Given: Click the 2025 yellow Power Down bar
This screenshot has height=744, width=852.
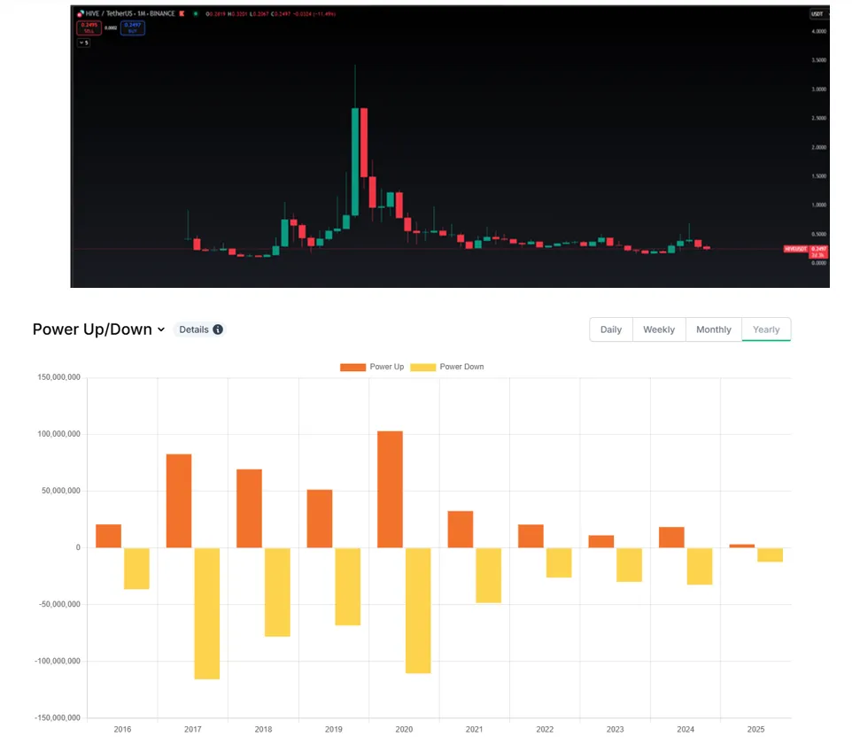Looking at the screenshot, I should pos(770,554).
